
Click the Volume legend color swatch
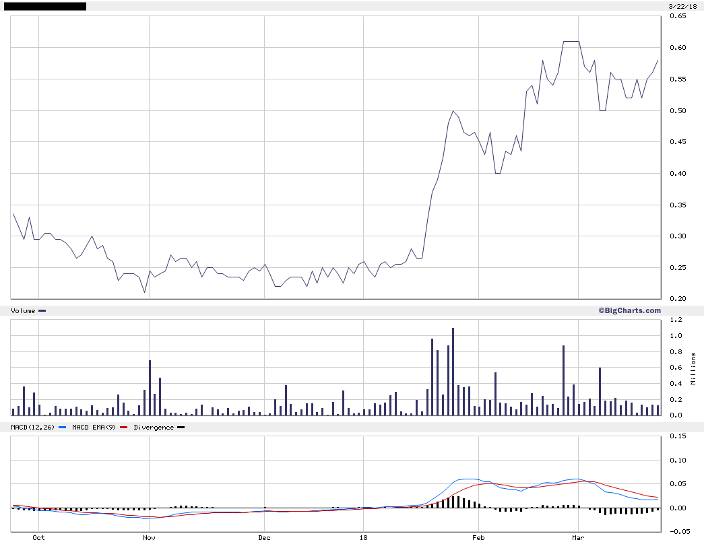point(42,310)
